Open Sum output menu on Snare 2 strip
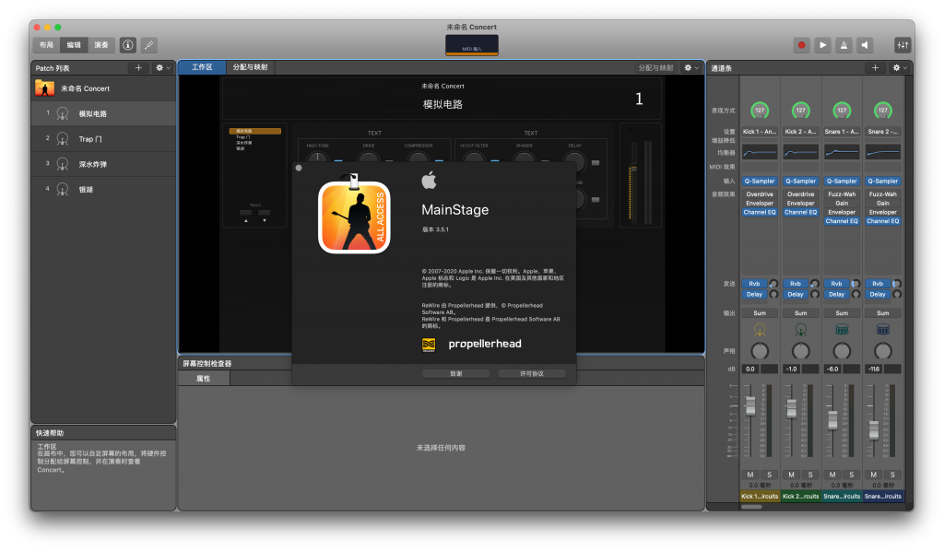 tap(882, 312)
